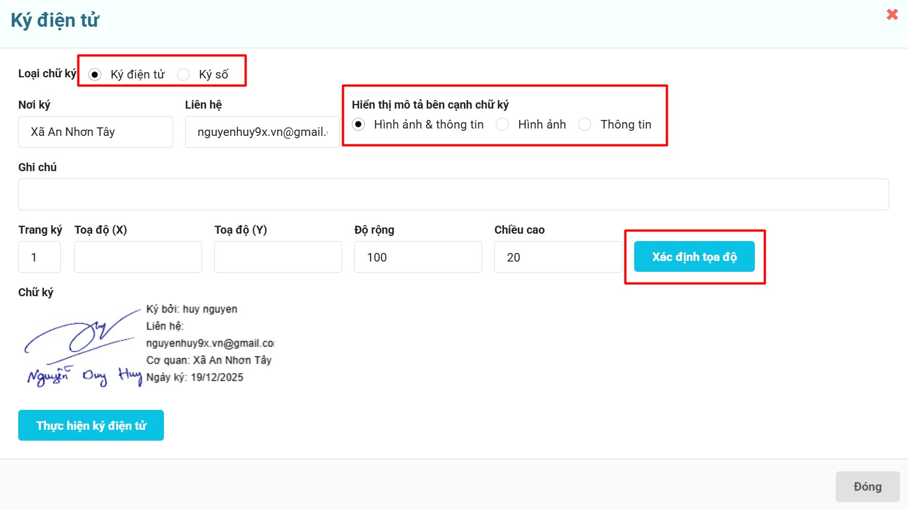Click the Độ rộng width field
The image size is (908, 510).
tap(418, 257)
